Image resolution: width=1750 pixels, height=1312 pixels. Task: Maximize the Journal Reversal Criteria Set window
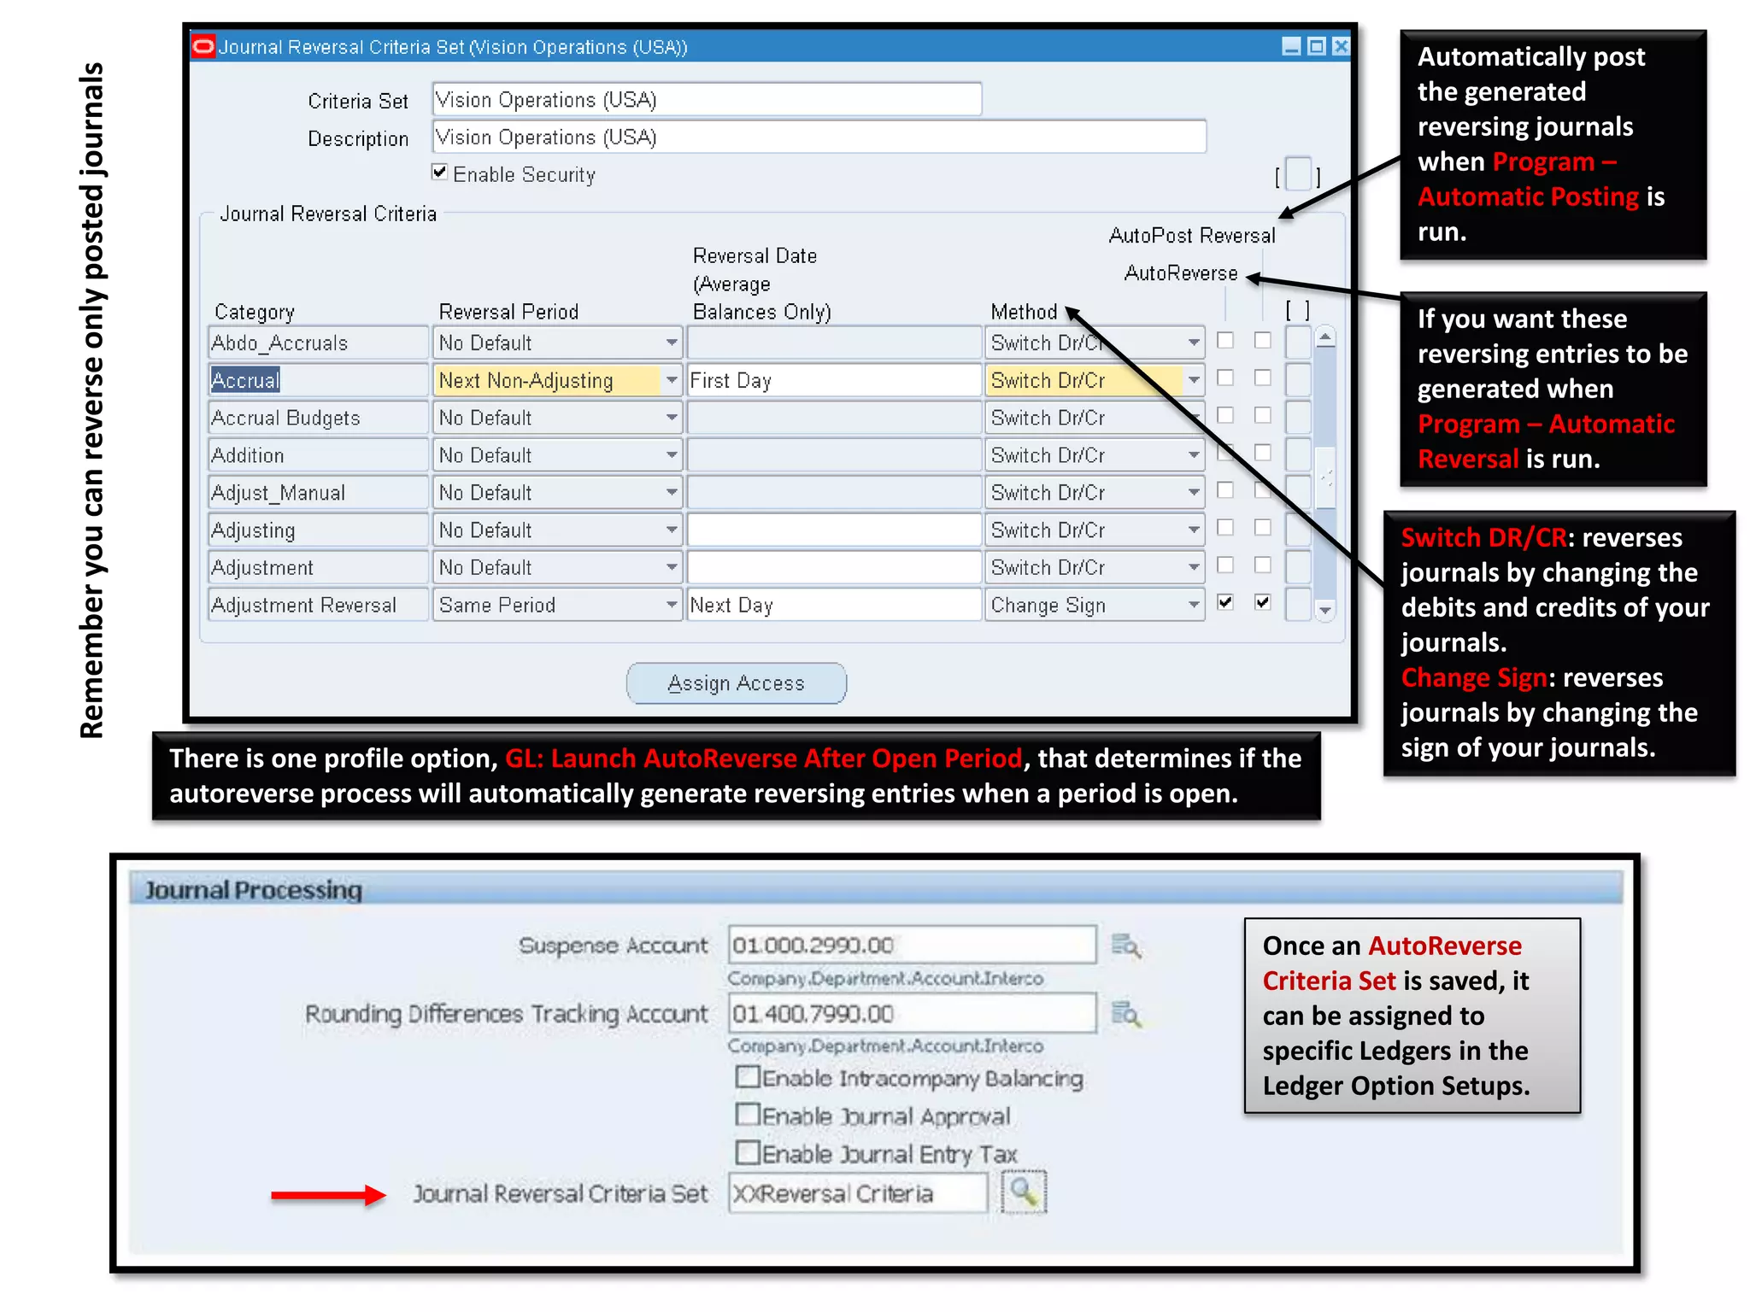1316,46
